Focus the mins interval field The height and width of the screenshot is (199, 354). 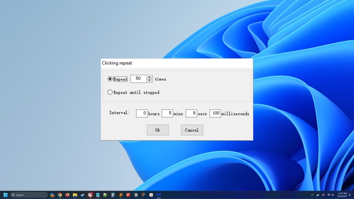(x=167, y=113)
